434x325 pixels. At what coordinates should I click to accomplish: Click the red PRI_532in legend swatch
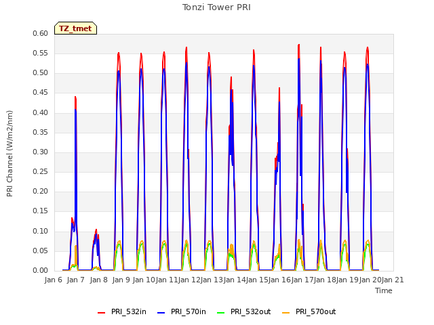coord(101,313)
